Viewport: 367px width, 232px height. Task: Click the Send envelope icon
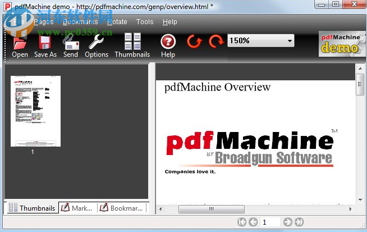71,43
